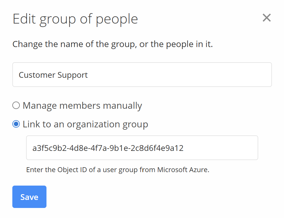Click the Azure Object ID input field
This screenshot has width=284, height=218.
click(142, 148)
